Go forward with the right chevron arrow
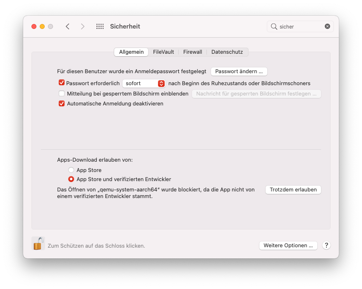This screenshot has width=362, height=289. [83, 26]
